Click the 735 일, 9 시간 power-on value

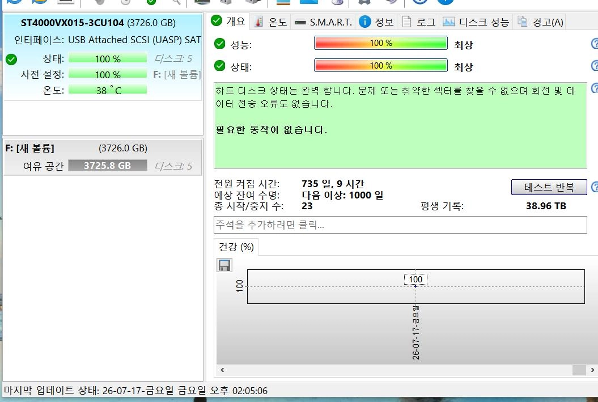[333, 184]
